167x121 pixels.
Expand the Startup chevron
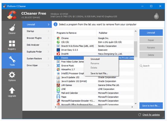[x=48, y=31]
